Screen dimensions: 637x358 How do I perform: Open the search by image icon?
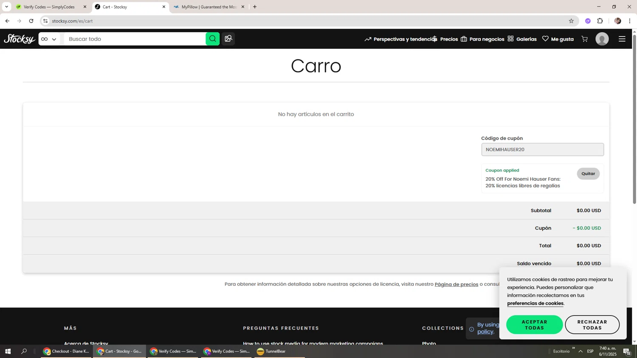(228, 39)
